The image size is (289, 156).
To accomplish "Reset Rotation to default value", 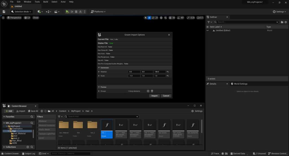I will point(168,72).
